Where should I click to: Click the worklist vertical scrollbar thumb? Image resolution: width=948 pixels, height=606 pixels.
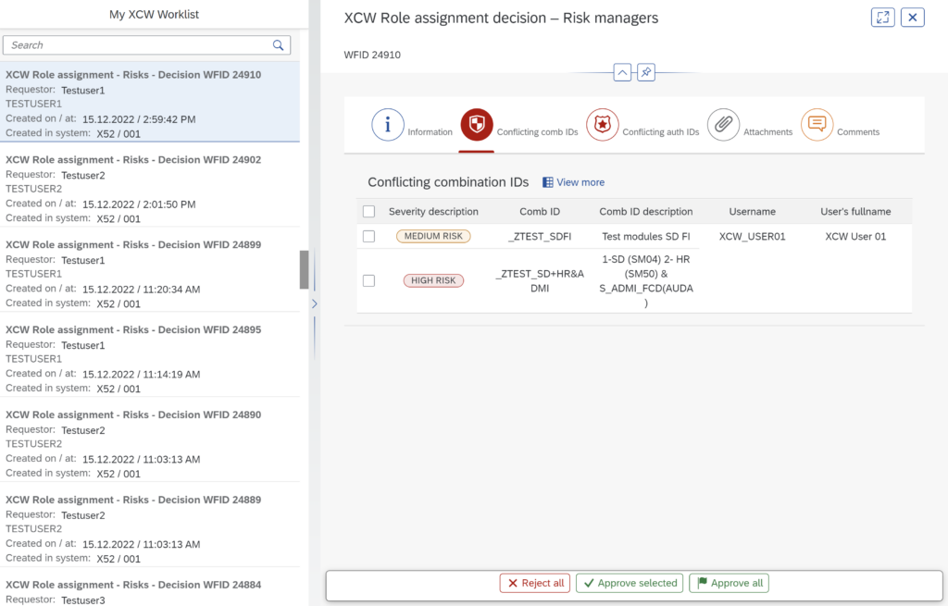tap(304, 270)
